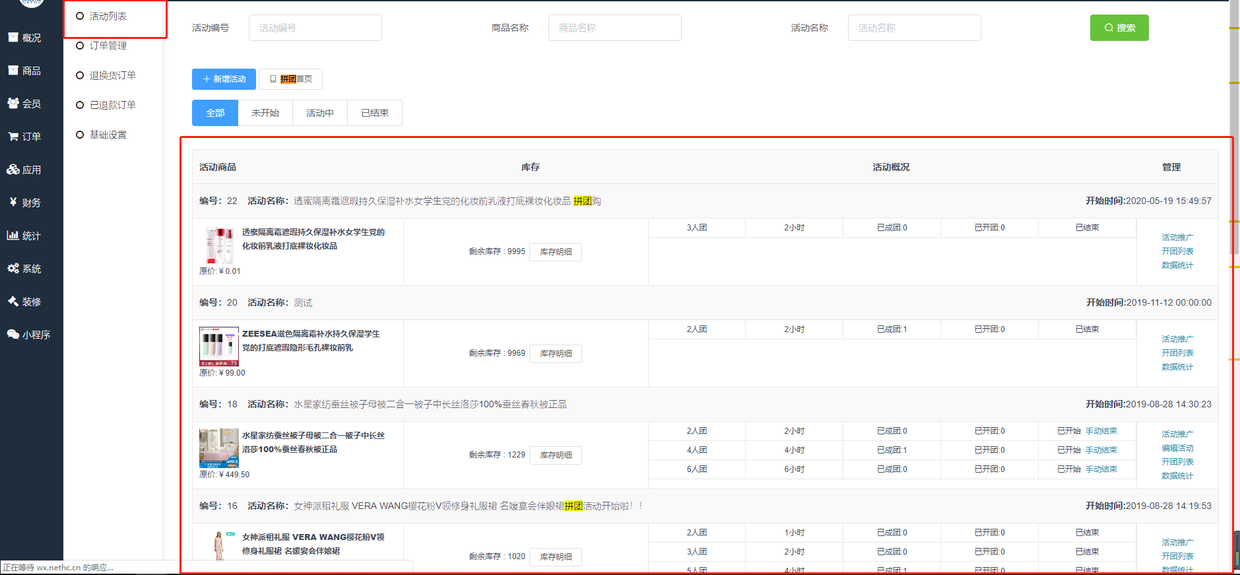Viewport: 1240px width, 575px height.
Task: Click 手动结束 for the 2人团 row
Action: 1101,431
